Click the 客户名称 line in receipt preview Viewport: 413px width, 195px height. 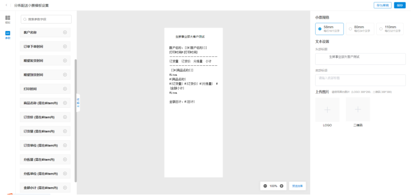[188, 48]
